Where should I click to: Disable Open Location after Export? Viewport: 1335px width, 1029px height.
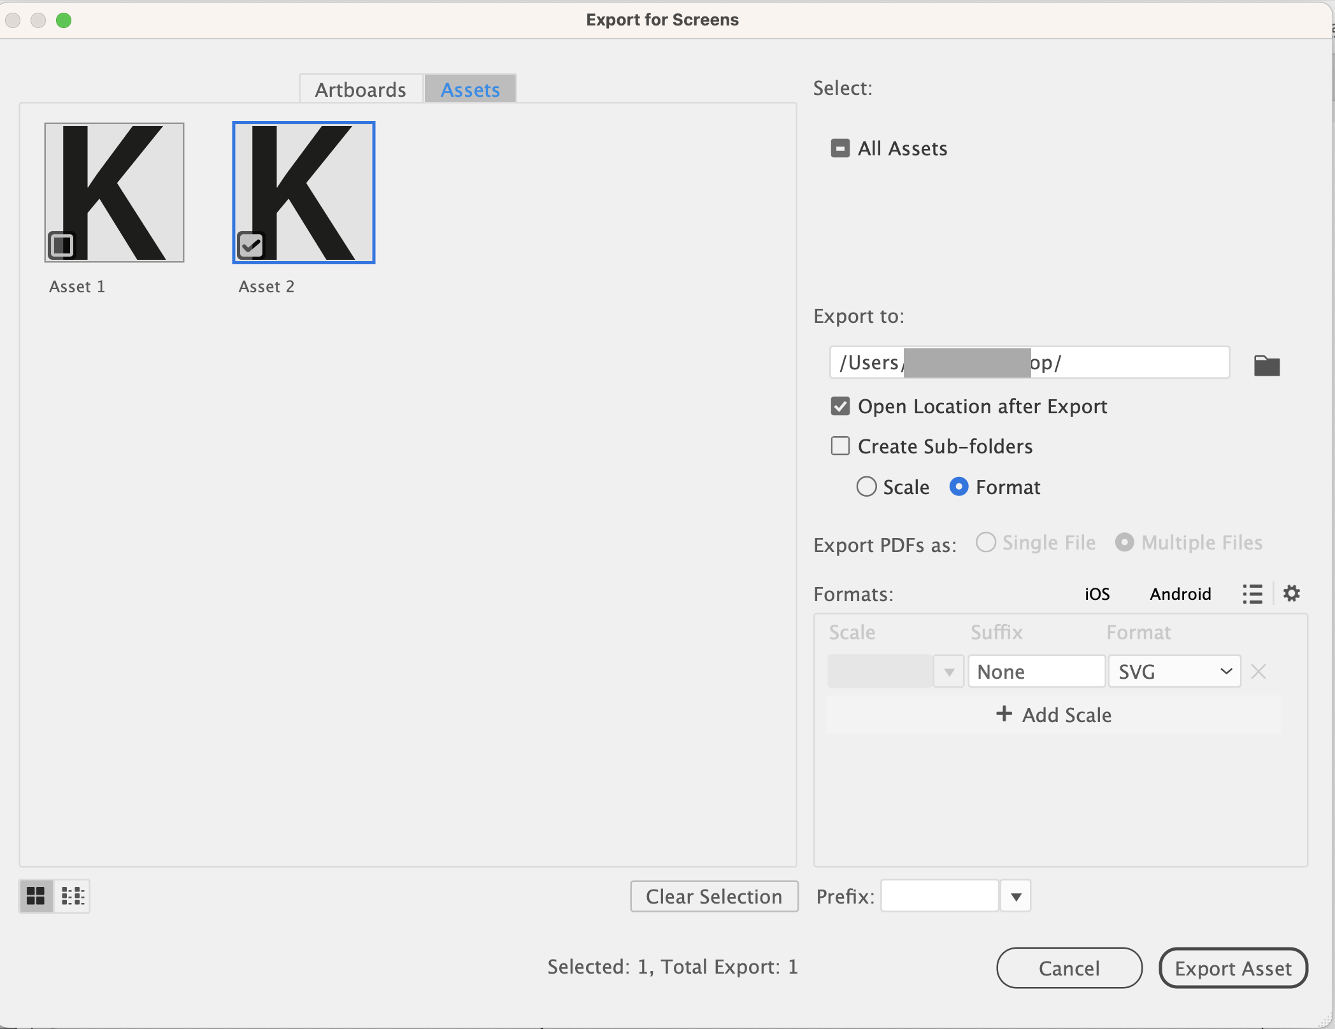tap(840, 406)
